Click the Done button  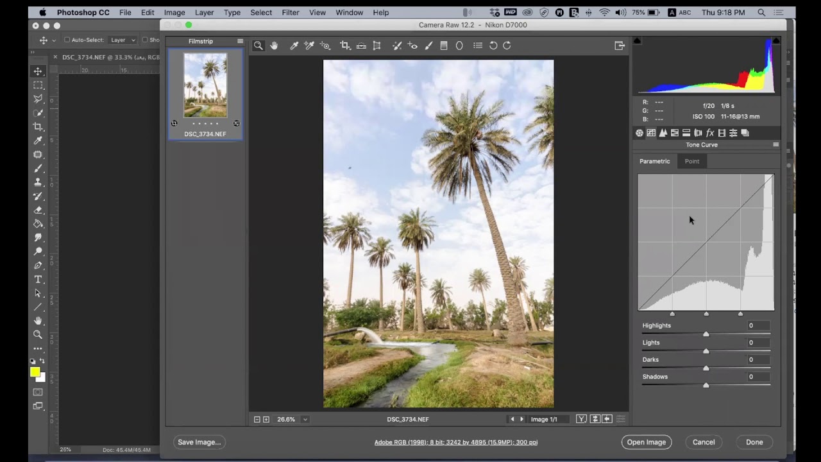tap(754, 442)
